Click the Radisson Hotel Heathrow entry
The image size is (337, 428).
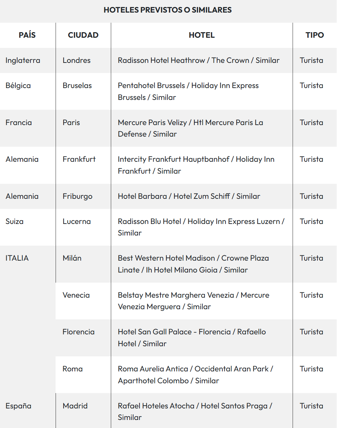click(161, 60)
